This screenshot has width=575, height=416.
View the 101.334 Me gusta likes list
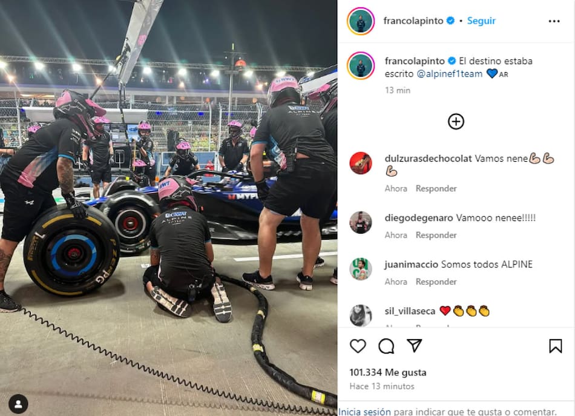(387, 373)
